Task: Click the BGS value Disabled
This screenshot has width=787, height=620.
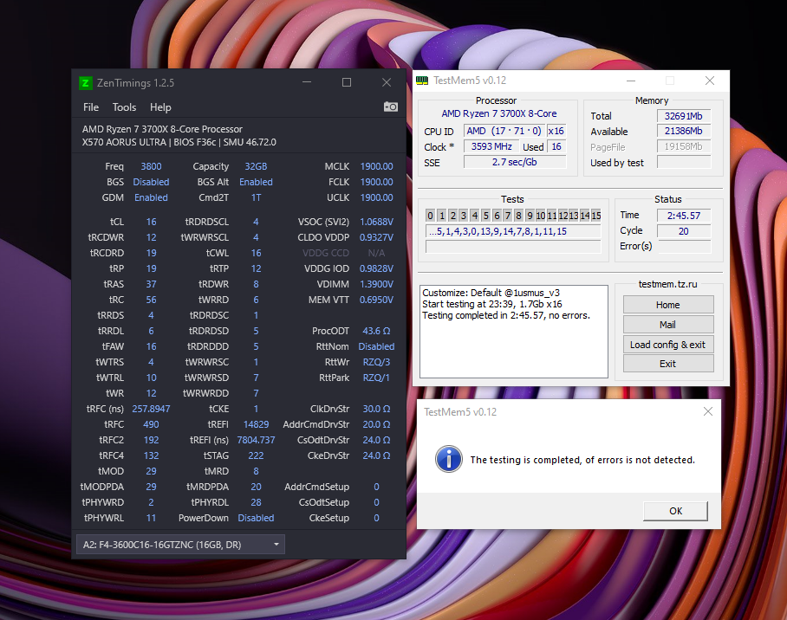Action: tap(151, 182)
